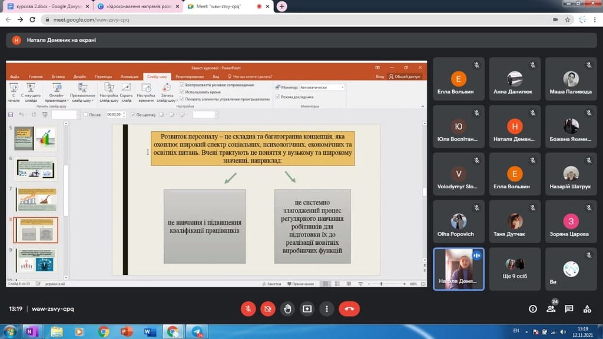Show the participants list
603x339 pixels.
click(551, 308)
